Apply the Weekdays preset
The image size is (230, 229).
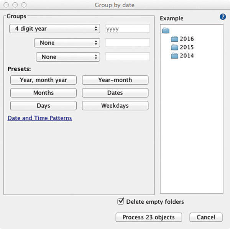pos(115,105)
